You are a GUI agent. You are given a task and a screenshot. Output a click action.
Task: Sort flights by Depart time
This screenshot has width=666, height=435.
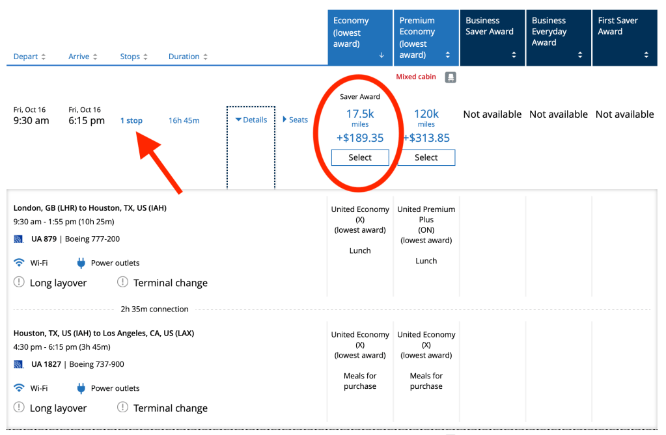click(29, 57)
